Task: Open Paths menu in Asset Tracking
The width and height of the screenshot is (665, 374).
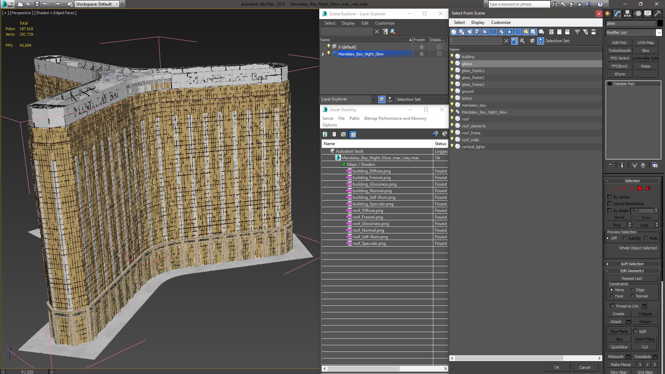Action: coord(354,118)
